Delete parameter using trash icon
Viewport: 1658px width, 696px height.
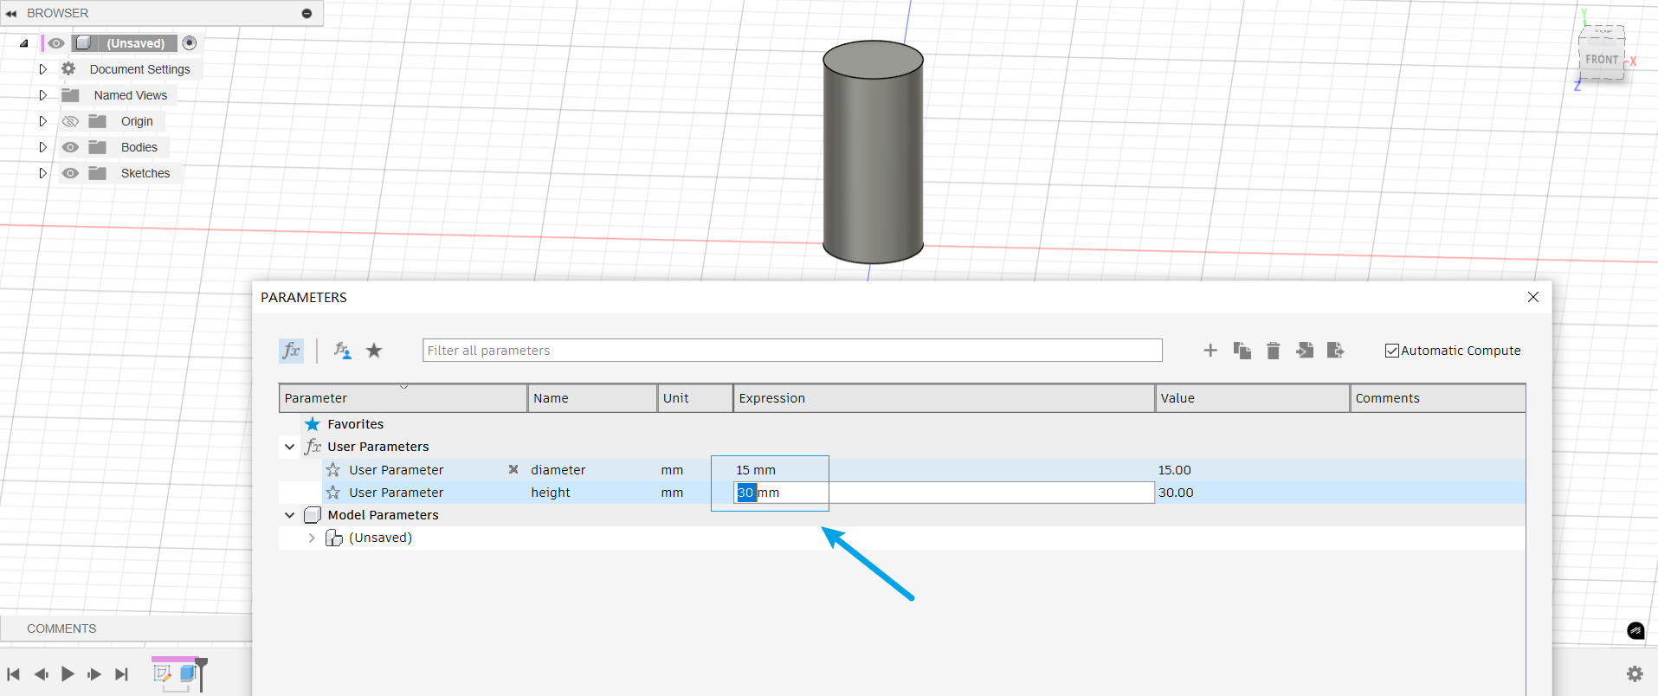click(x=1273, y=351)
